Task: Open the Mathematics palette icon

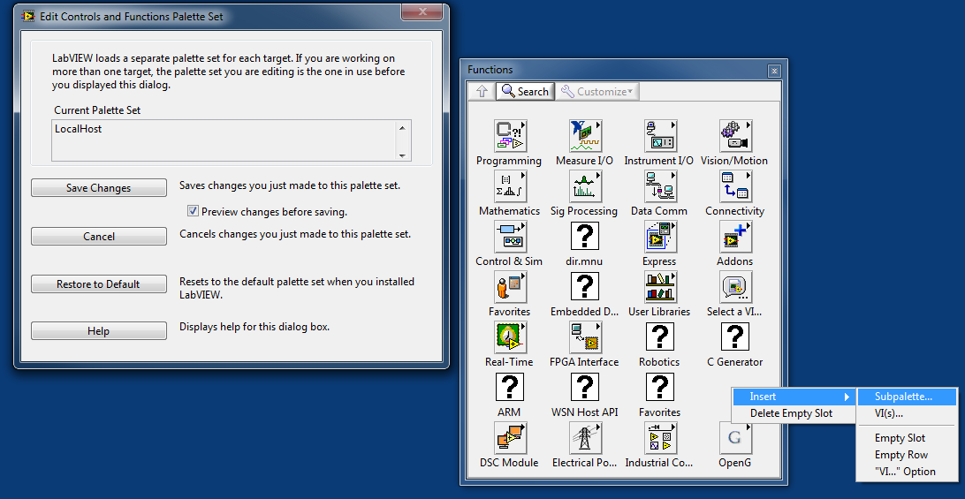Action: click(x=510, y=186)
